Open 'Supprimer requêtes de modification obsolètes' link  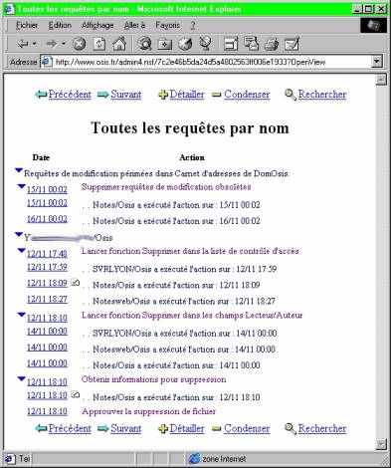pos(166,187)
